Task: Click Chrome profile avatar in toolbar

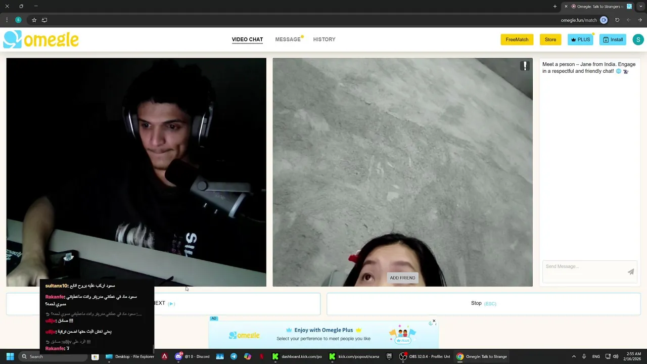Action: pyautogui.click(x=18, y=20)
